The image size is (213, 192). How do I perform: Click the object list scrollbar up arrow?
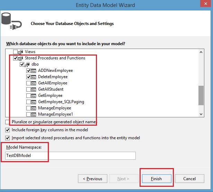[x=201, y=52]
